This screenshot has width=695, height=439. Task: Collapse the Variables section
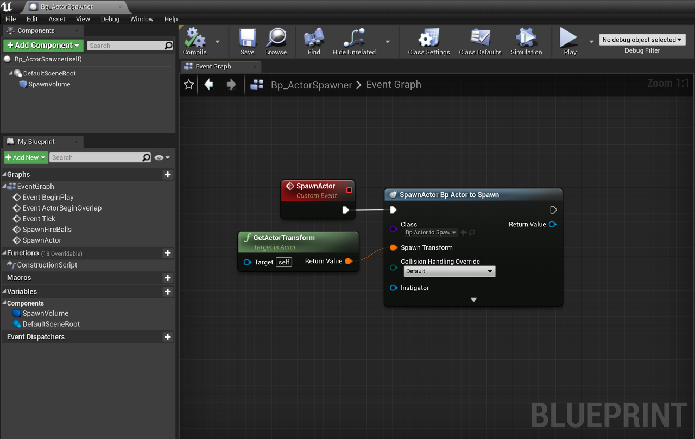click(x=4, y=292)
